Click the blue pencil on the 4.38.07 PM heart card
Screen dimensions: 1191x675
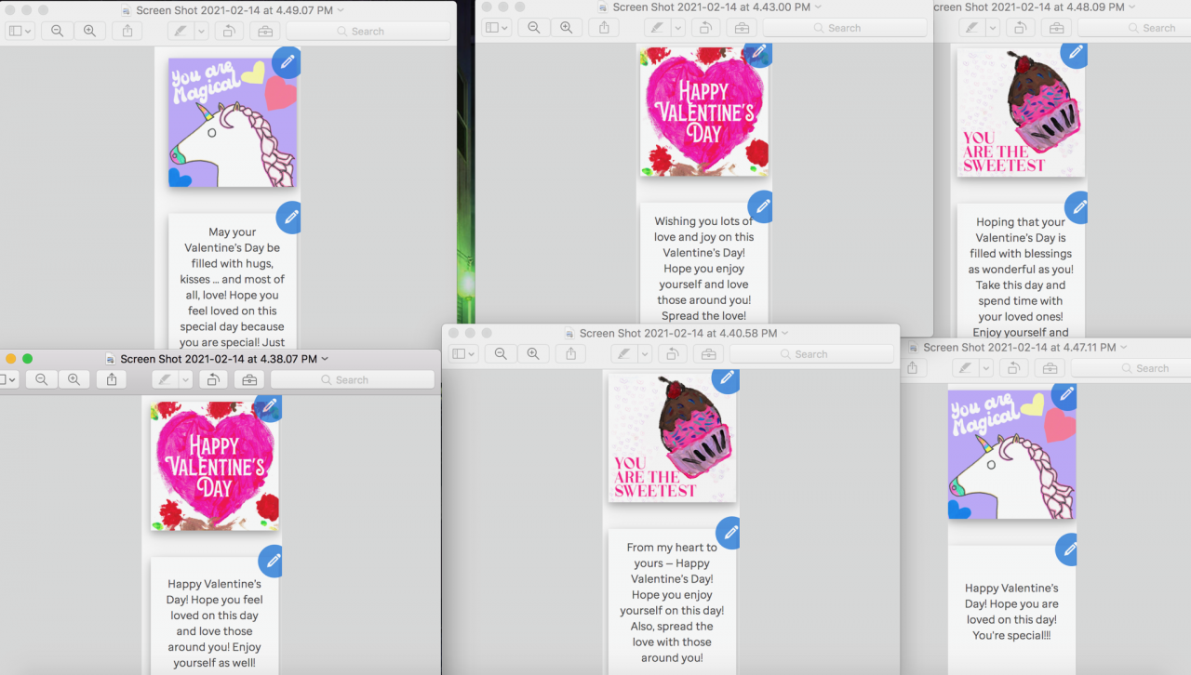[x=268, y=407]
